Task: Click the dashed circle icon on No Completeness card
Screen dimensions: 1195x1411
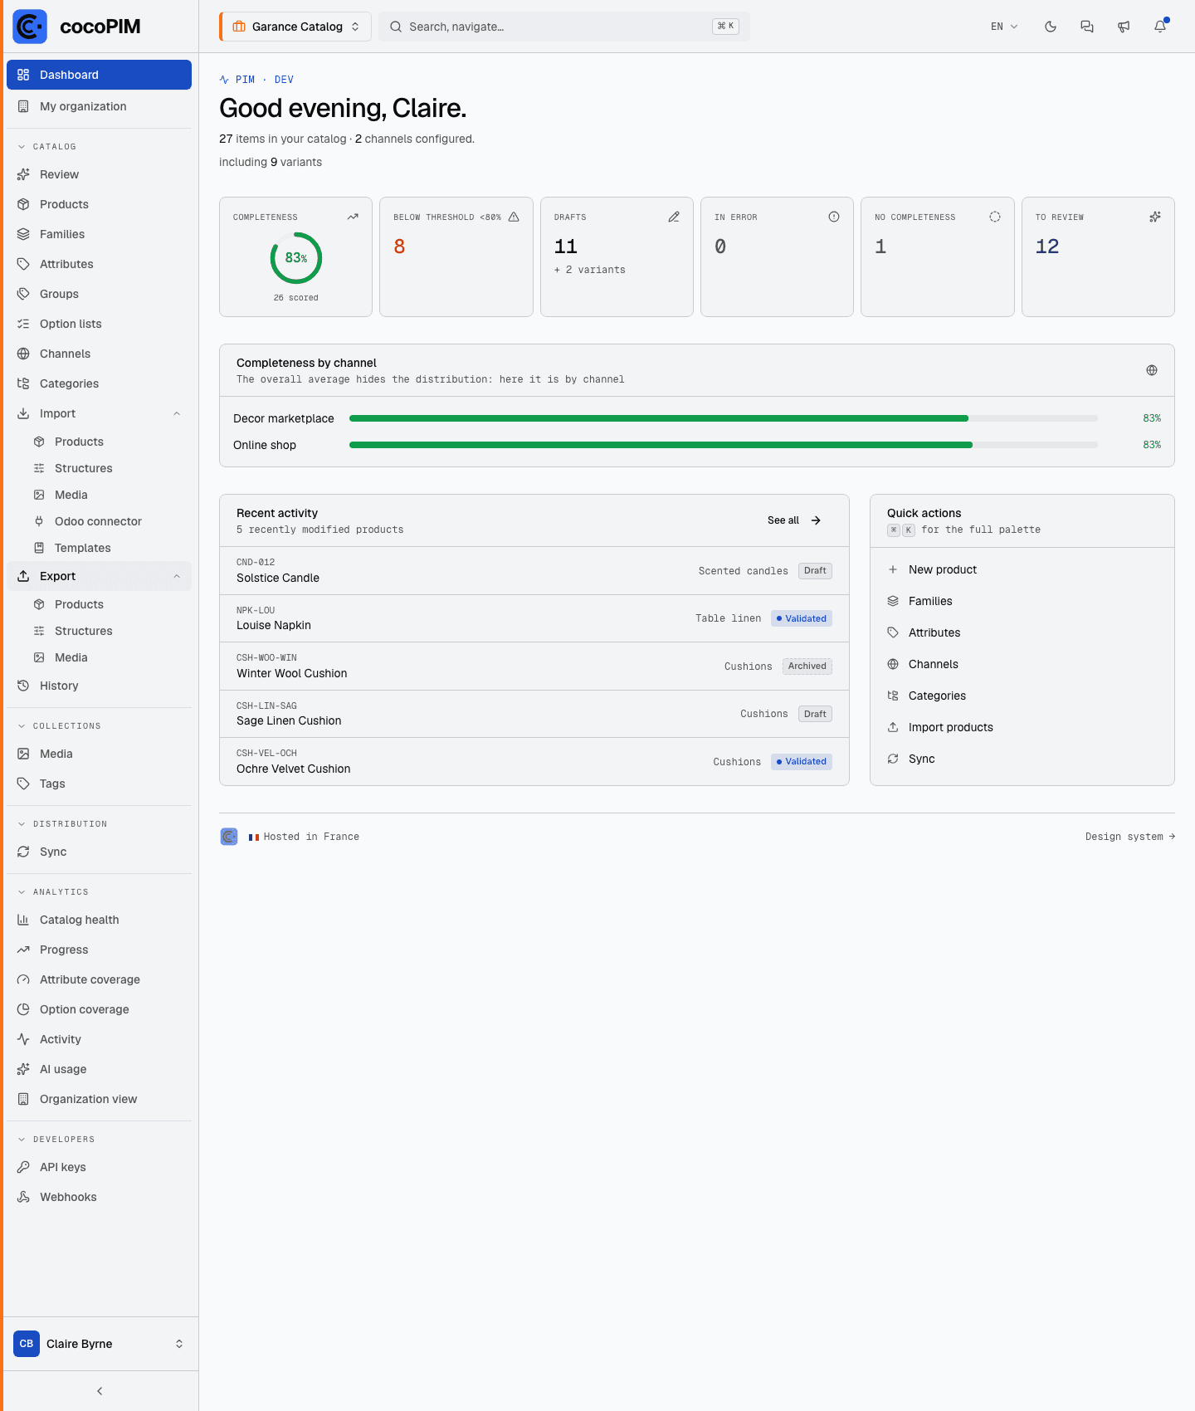Action: point(995,217)
